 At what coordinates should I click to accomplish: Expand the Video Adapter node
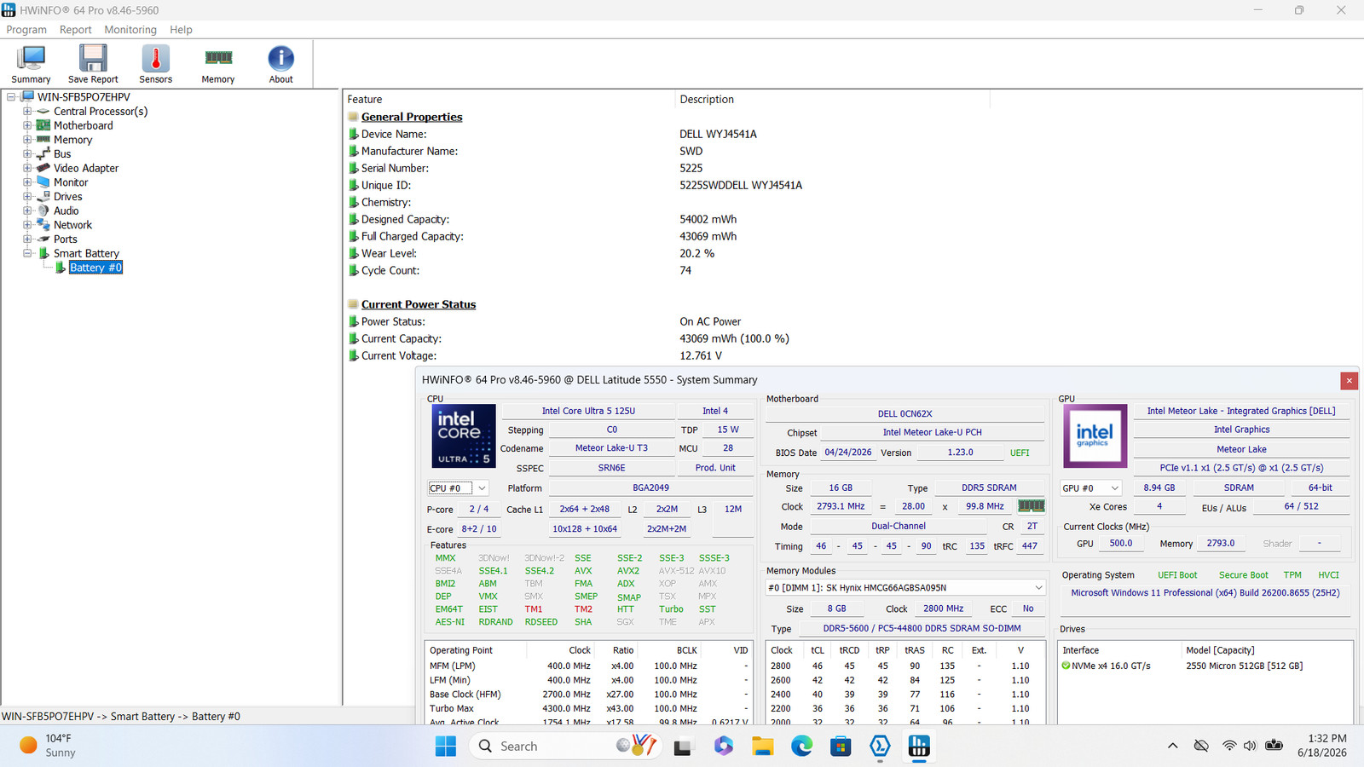tap(27, 168)
